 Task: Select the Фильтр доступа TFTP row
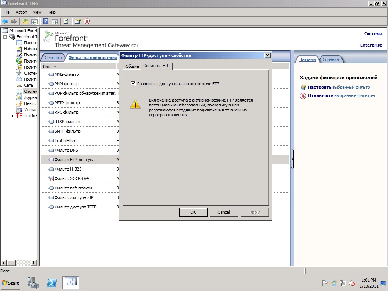click(x=80, y=207)
